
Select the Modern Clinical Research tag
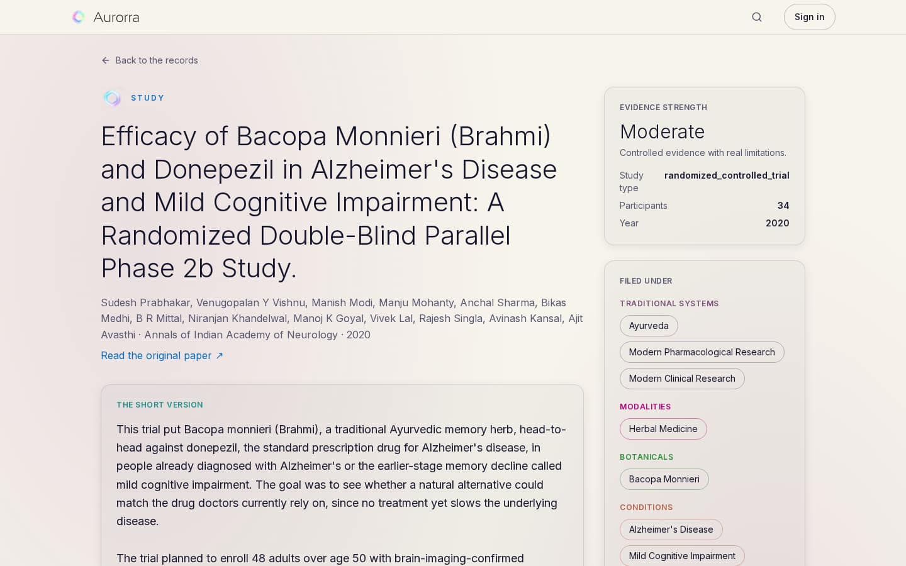pyautogui.click(x=682, y=379)
